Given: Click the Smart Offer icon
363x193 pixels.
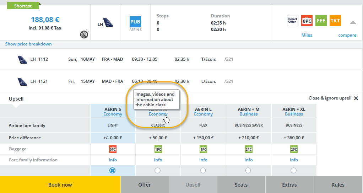Looking at the screenshot, I should coord(292,21).
